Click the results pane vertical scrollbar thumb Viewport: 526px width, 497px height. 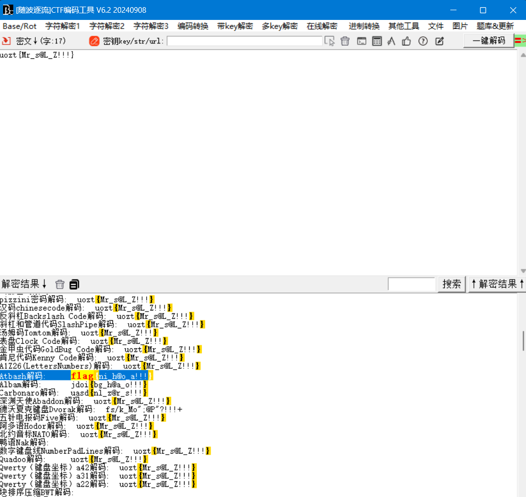point(522,341)
